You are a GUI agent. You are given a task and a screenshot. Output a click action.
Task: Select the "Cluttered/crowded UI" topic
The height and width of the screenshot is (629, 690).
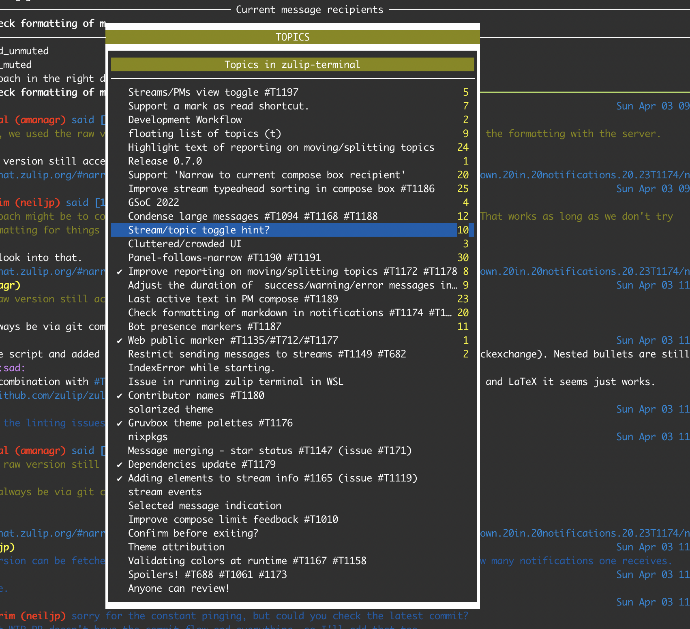pos(184,244)
